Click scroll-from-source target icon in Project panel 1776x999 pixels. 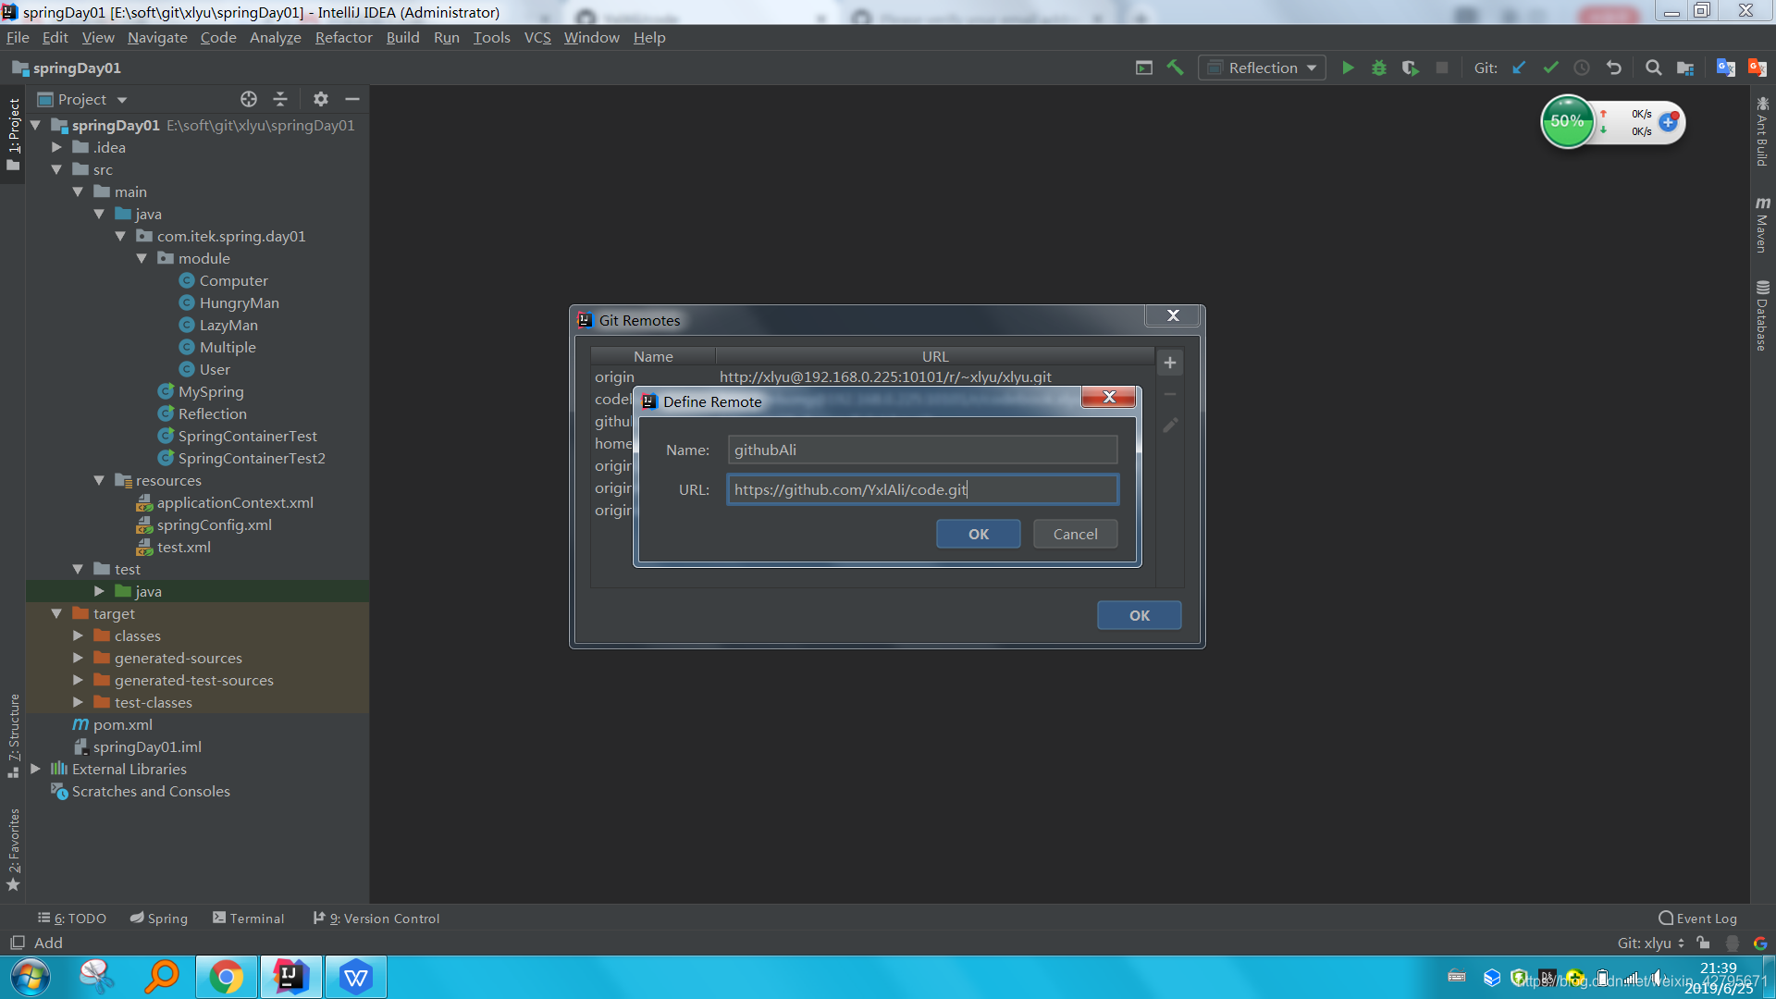click(248, 99)
